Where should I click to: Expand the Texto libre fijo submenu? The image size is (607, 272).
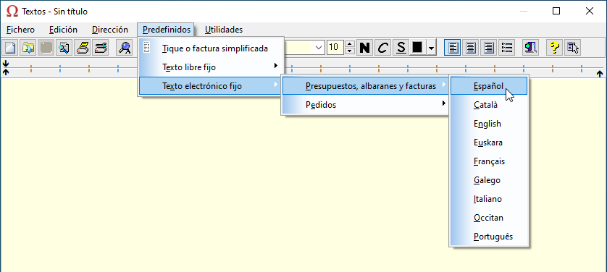212,67
